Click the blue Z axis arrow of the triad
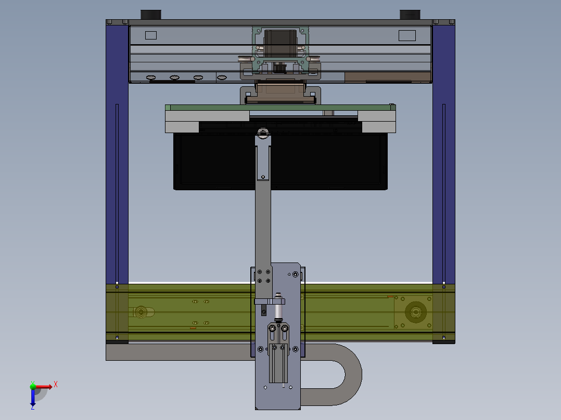 [33, 398]
